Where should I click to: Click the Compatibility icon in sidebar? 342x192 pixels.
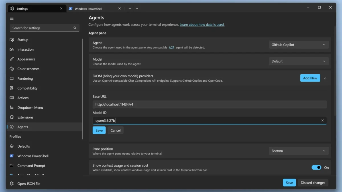click(12, 88)
